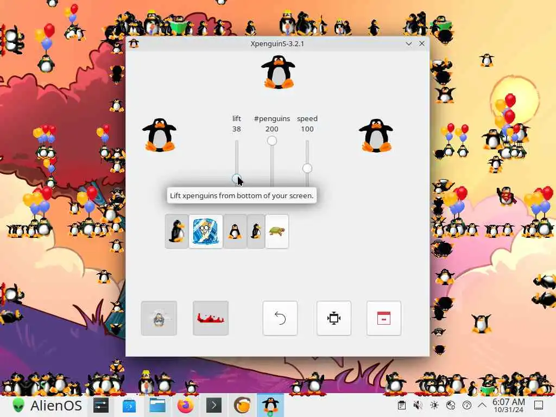
Task: Open the Discover software store taskbar icon
Action: pos(129,405)
